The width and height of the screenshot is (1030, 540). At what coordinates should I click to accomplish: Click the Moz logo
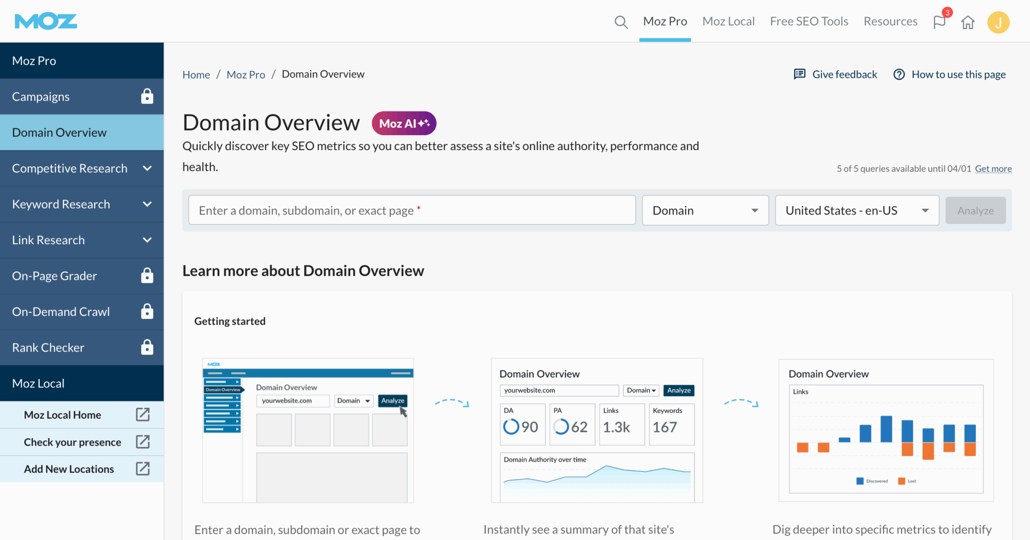click(x=46, y=22)
